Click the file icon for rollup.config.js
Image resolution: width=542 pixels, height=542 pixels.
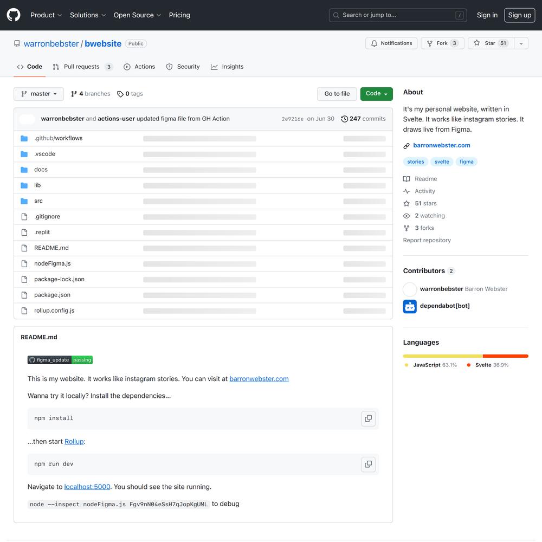tap(24, 311)
